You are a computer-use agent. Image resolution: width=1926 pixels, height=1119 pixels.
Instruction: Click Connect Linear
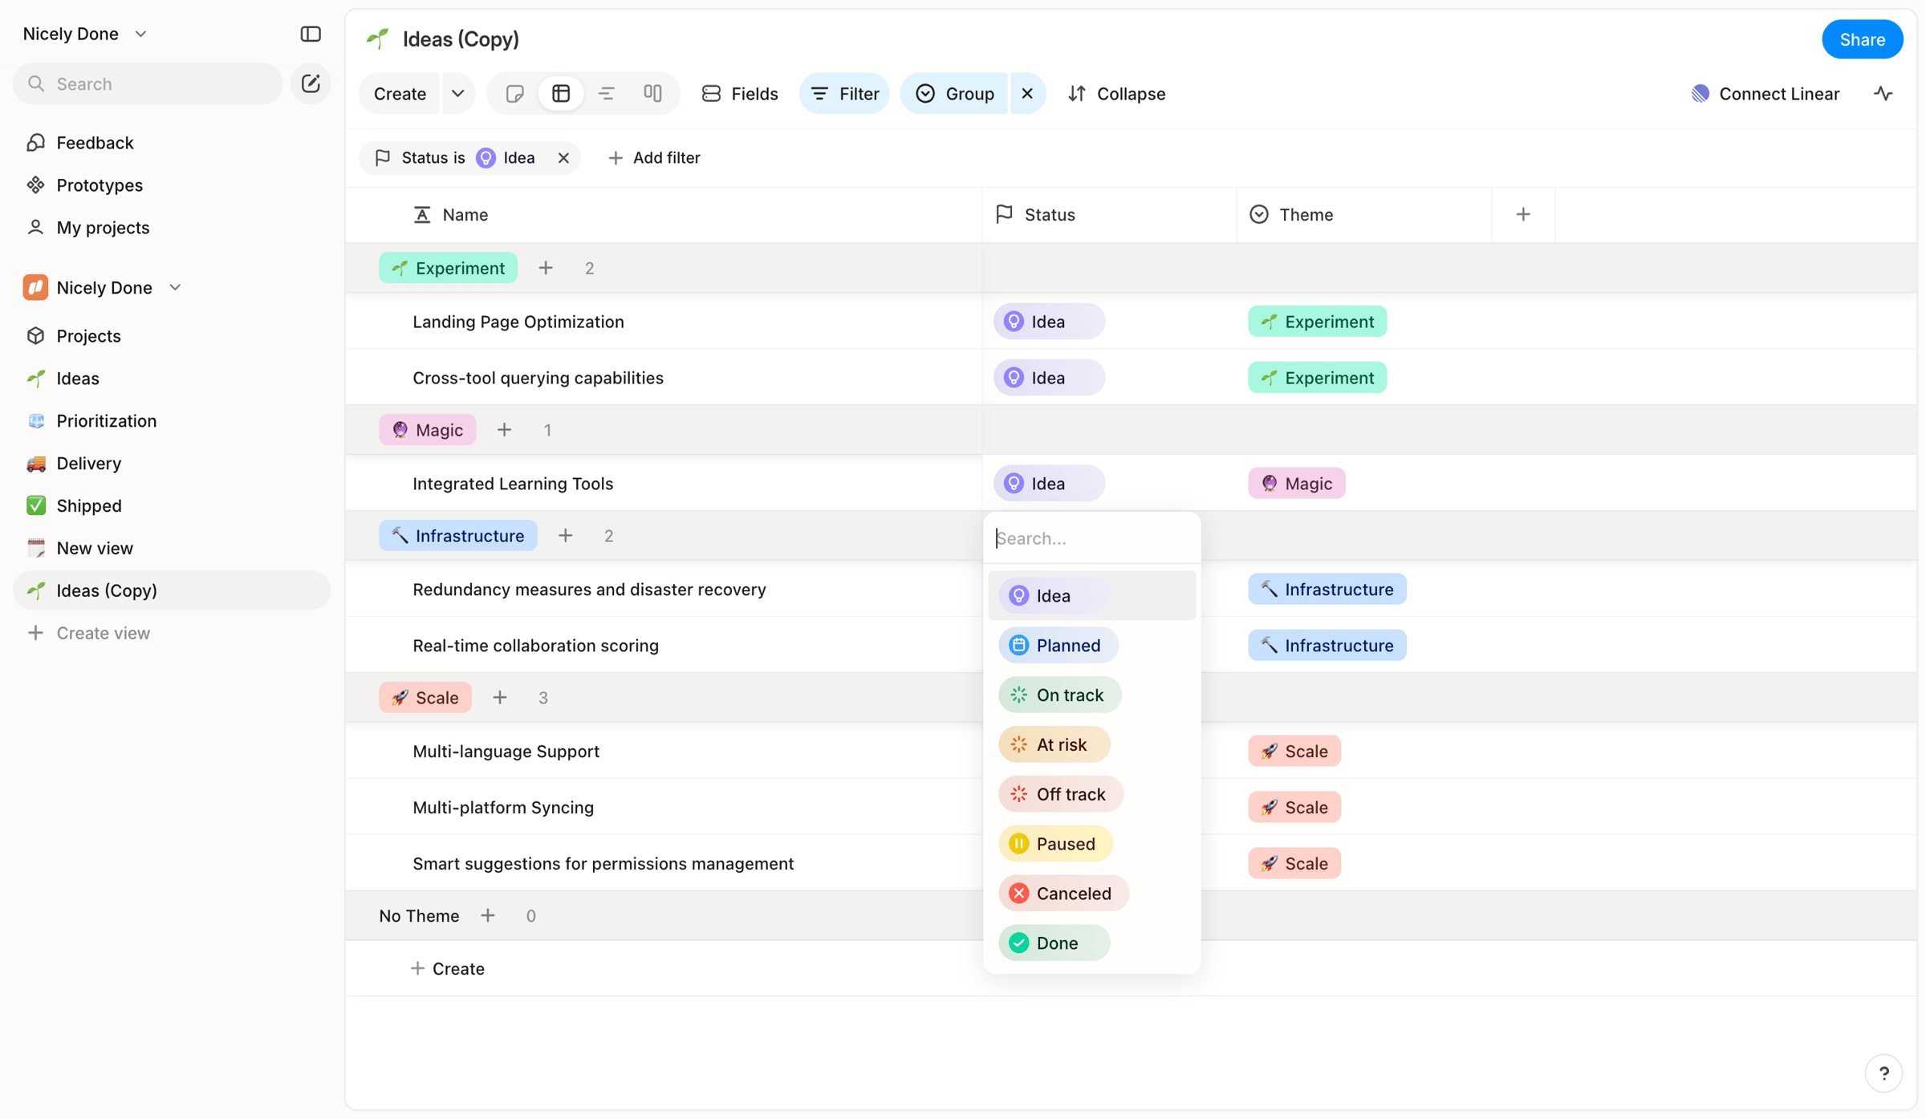click(1765, 94)
